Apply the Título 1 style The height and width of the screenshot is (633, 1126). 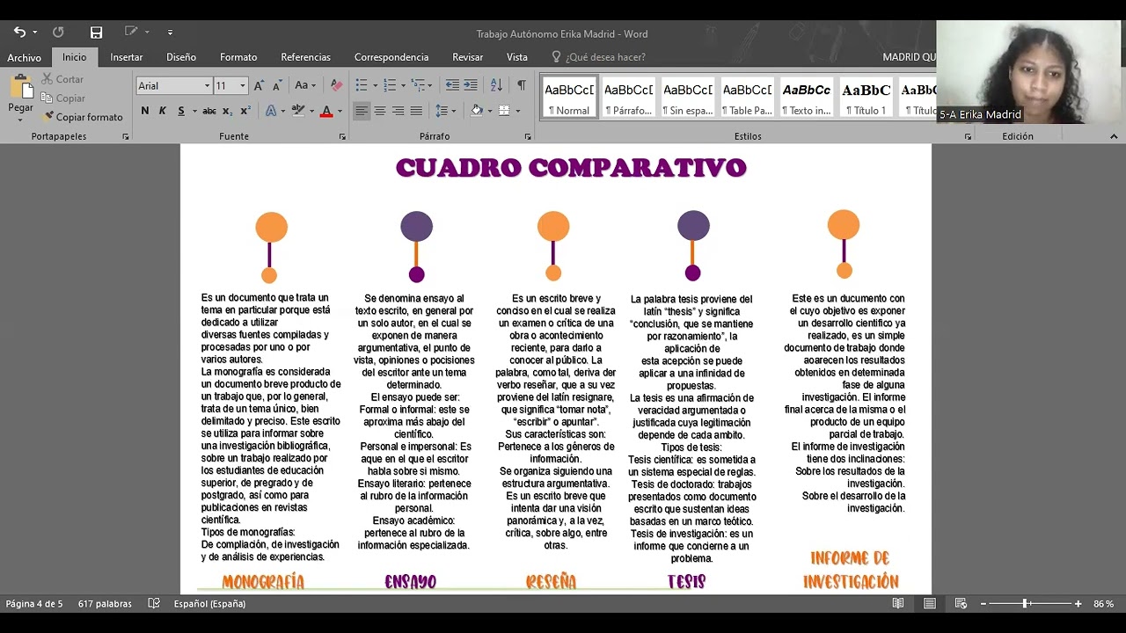click(x=866, y=97)
